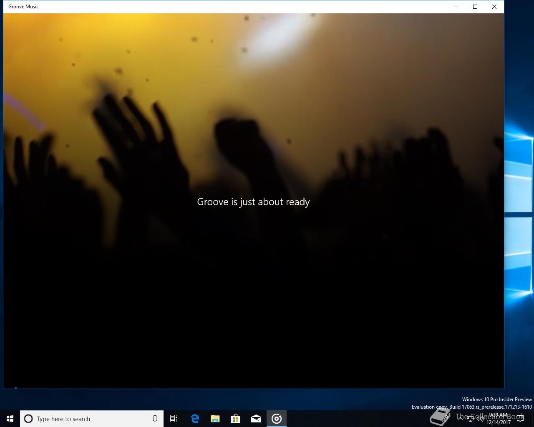
Task: Show hidden system tray icons
Action: click(x=460, y=419)
